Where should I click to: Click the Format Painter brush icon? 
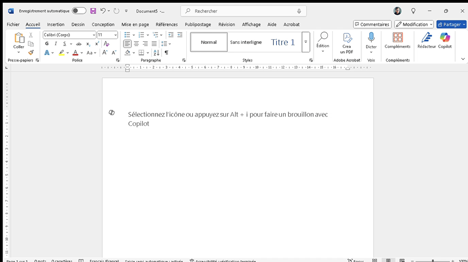(31, 53)
